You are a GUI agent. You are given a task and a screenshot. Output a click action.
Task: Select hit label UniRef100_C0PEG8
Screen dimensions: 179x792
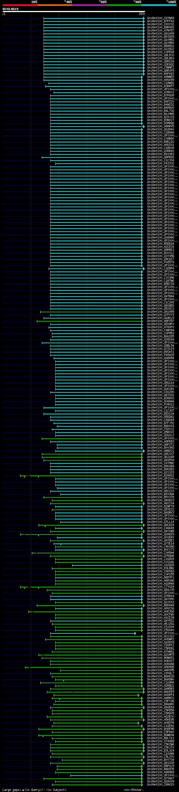point(161,52)
